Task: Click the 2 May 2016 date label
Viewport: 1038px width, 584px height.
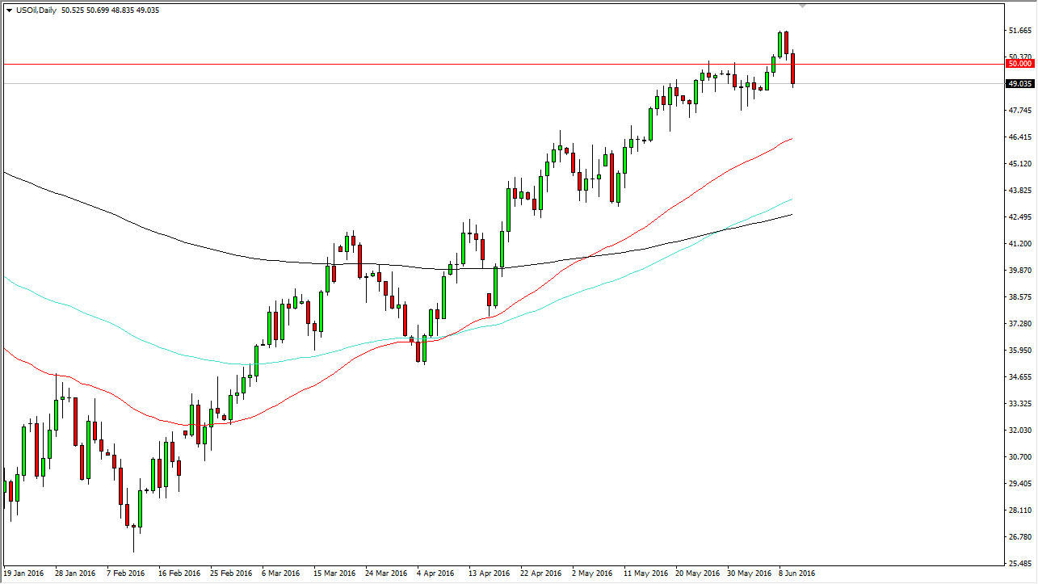Action: click(592, 573)
